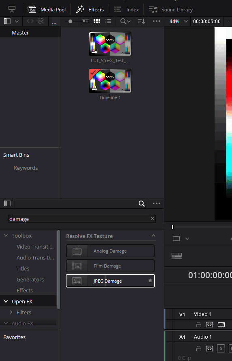Switch media pool to list view

click(x=108, y=21)
